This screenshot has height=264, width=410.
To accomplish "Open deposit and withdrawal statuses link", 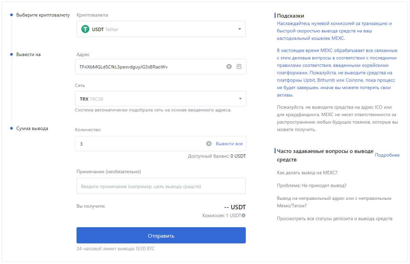I will 335,219.
